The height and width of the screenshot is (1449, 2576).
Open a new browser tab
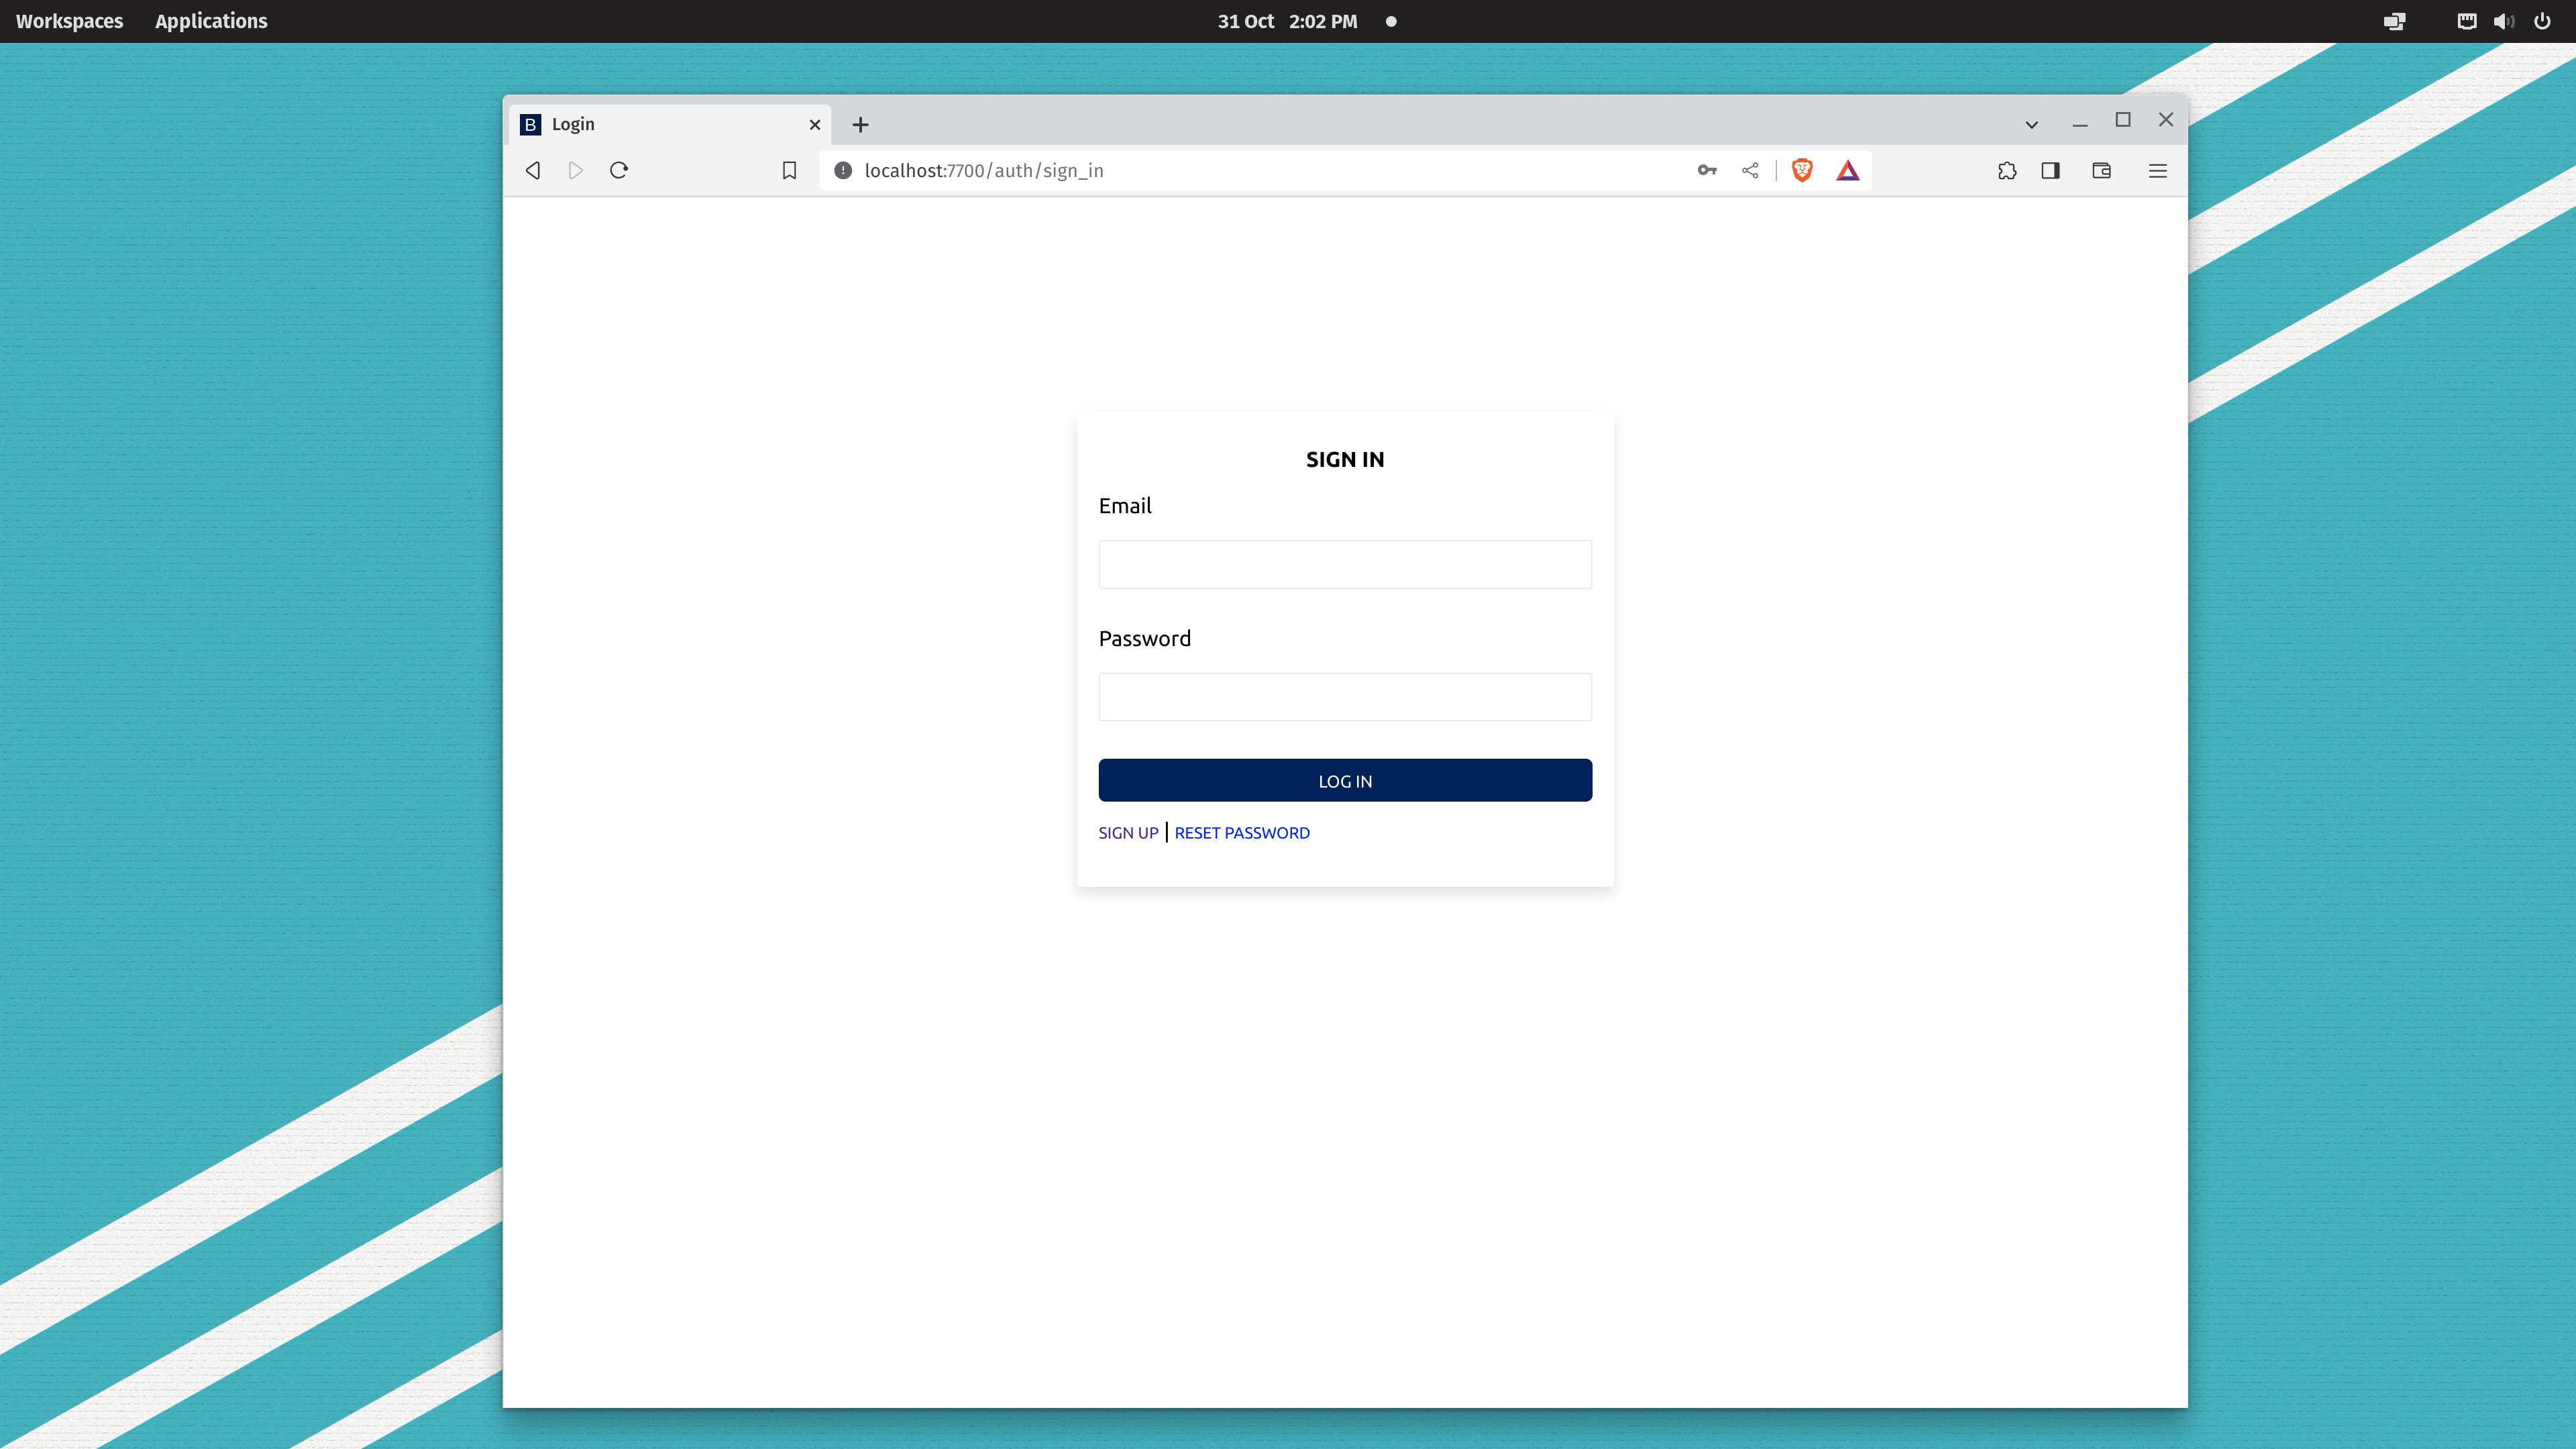point(860,125)
